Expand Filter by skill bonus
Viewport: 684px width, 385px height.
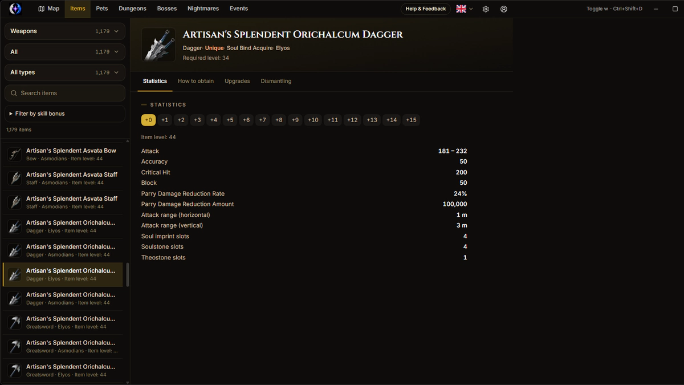click(x=65, y=114)
